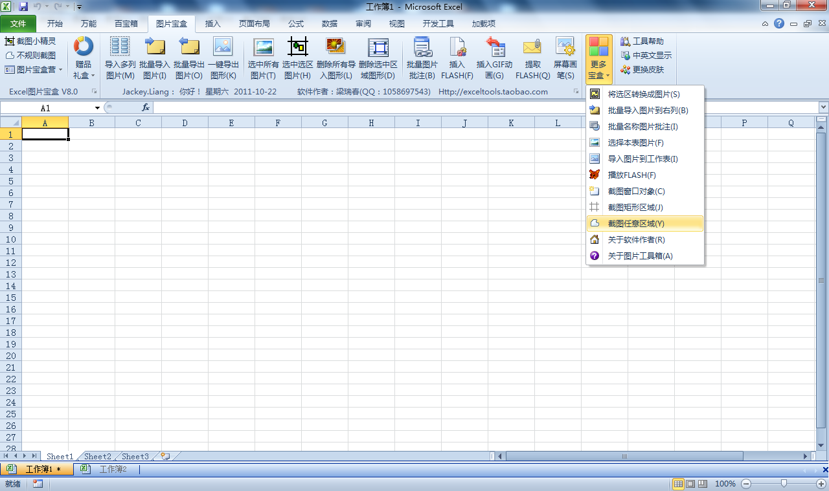The width and height of the screenshot is (829, 491).
Task: Choose 将选区转换成图片(S) menu item
Action: 644,94
